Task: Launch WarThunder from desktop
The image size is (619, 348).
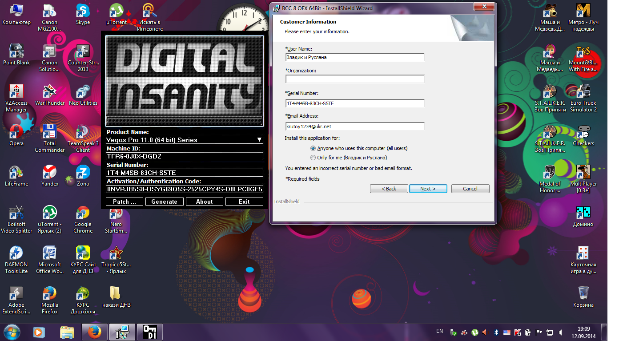Action: (50, 95)
